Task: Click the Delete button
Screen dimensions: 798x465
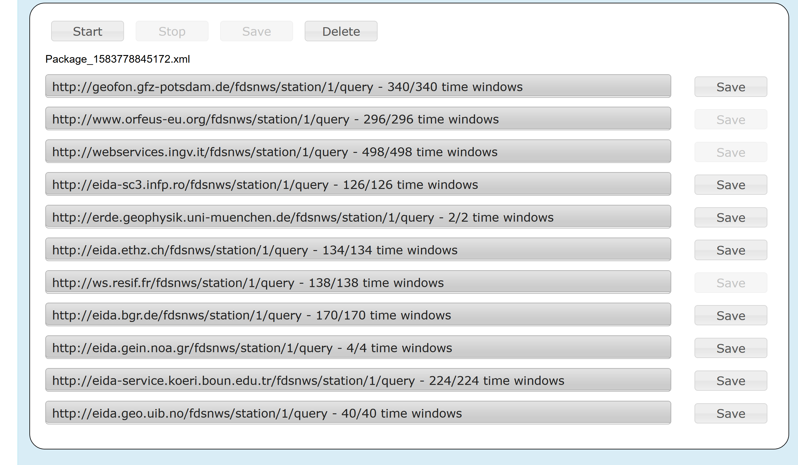Action: (x=341, y=31)
